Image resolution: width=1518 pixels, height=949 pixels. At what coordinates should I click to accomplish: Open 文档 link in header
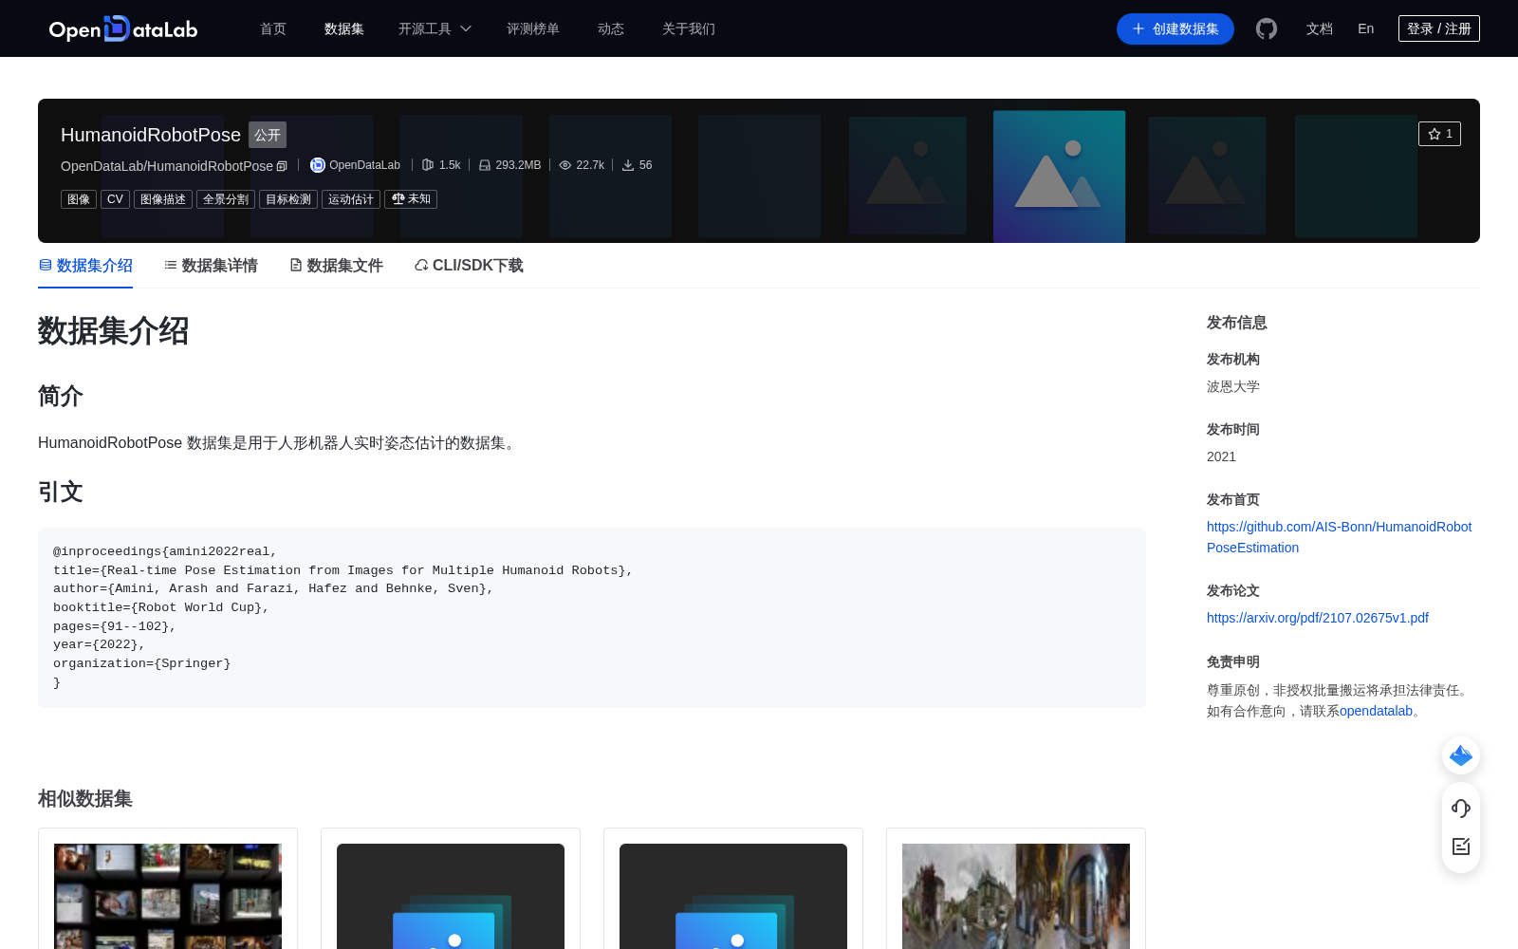coord(1320,28)
